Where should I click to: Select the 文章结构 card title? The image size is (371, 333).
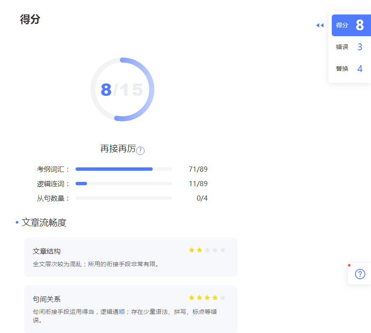click(x=46, y=251)
